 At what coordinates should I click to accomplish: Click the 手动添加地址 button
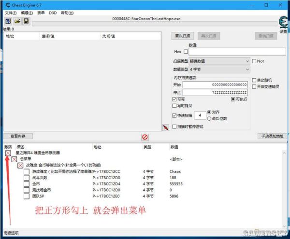point(272,136)
